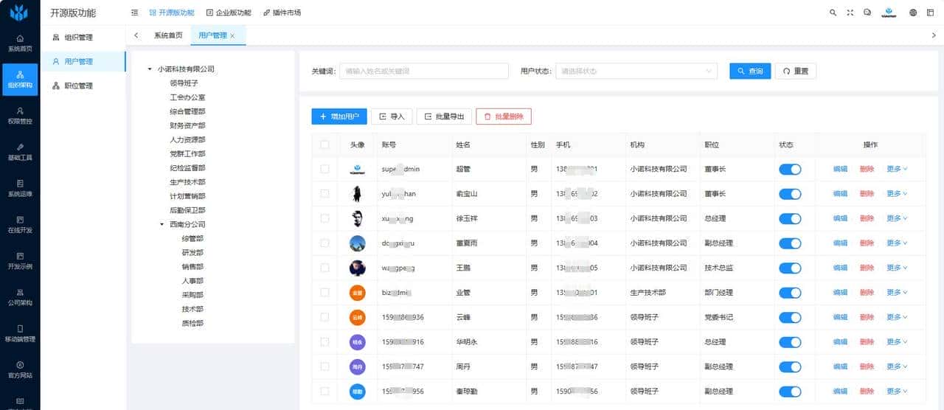Toggle the status switch for 业管
The width and height of the screenshot is (944, 410).
tap(790, 292)
